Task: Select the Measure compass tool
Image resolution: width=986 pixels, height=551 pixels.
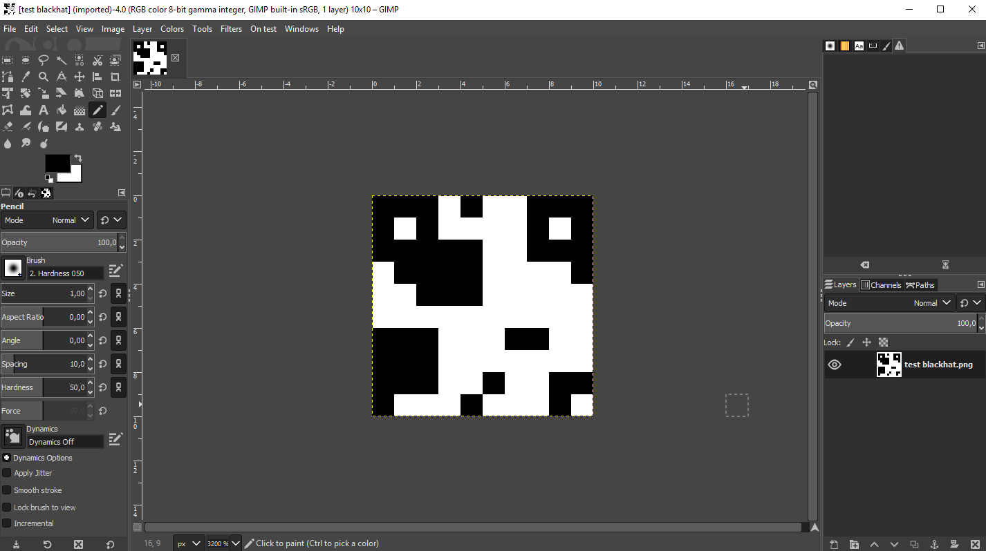Action: tap(62, 77)
